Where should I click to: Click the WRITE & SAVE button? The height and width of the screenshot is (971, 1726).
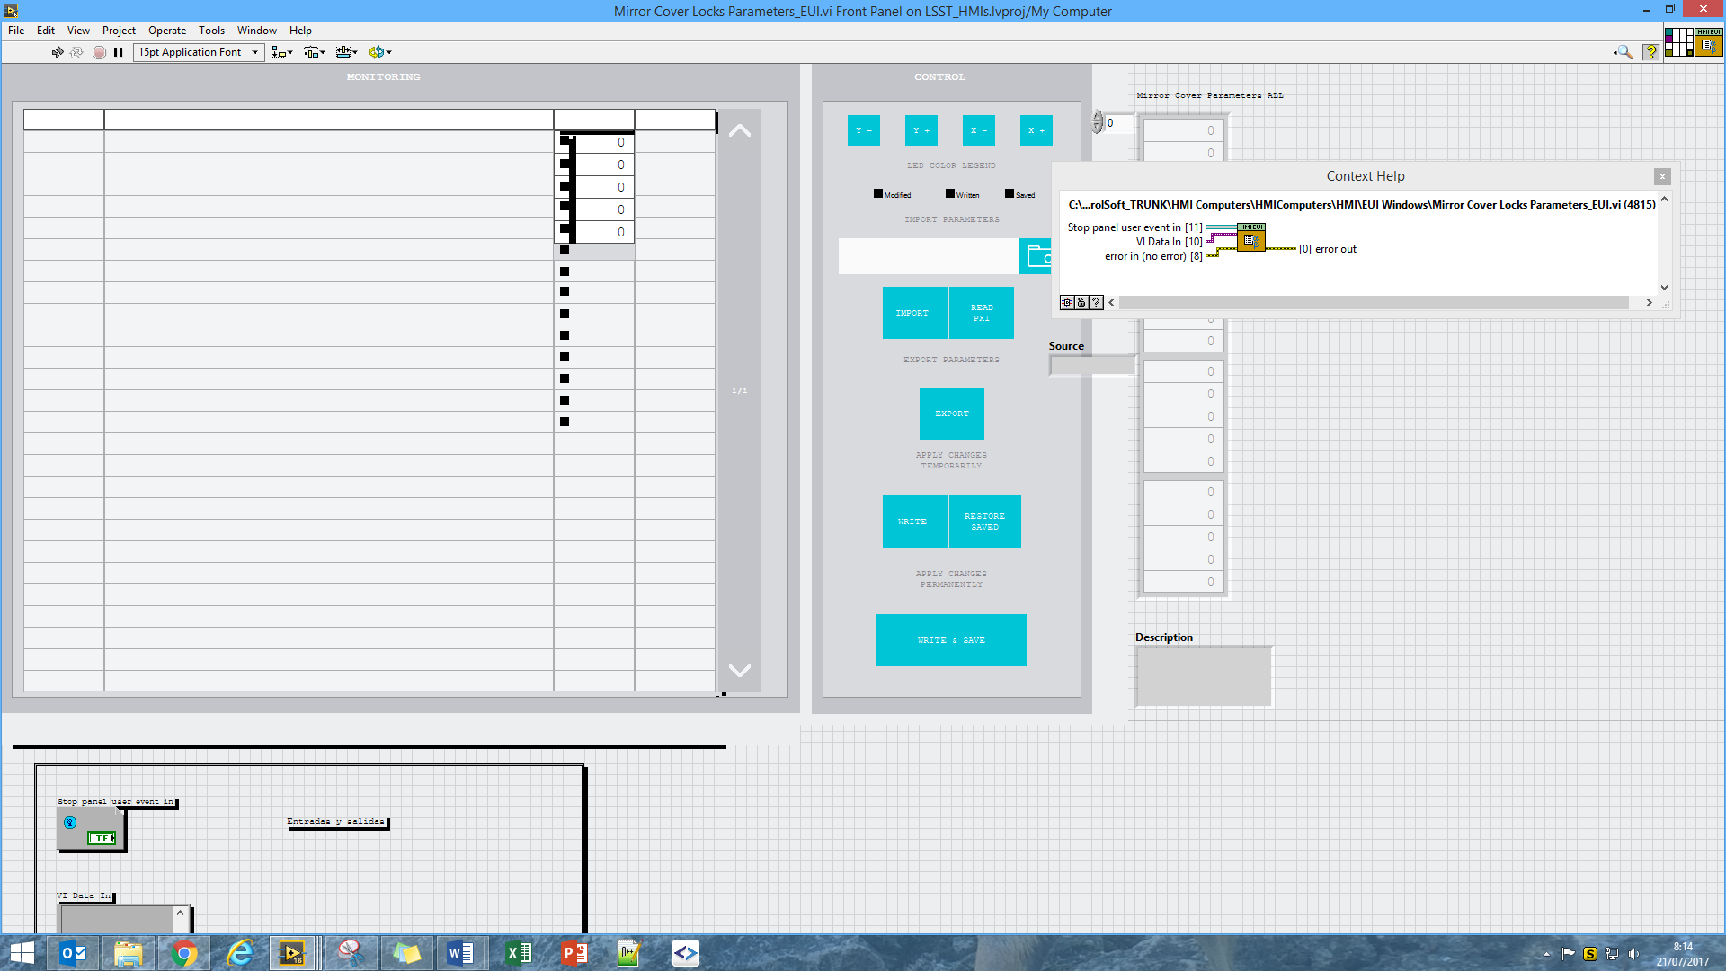[x=950, y=640]
